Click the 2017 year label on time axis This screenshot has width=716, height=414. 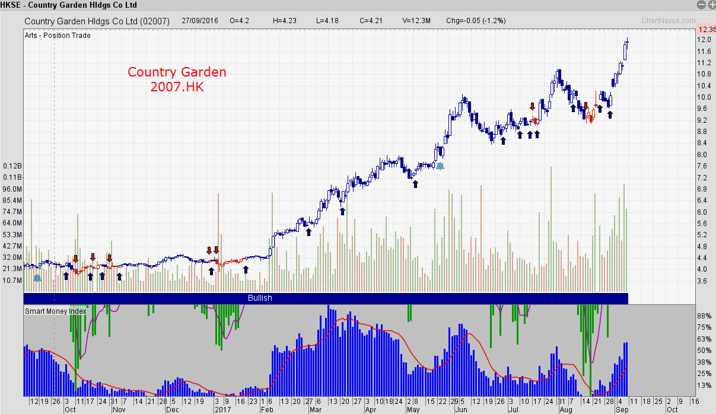222,410
